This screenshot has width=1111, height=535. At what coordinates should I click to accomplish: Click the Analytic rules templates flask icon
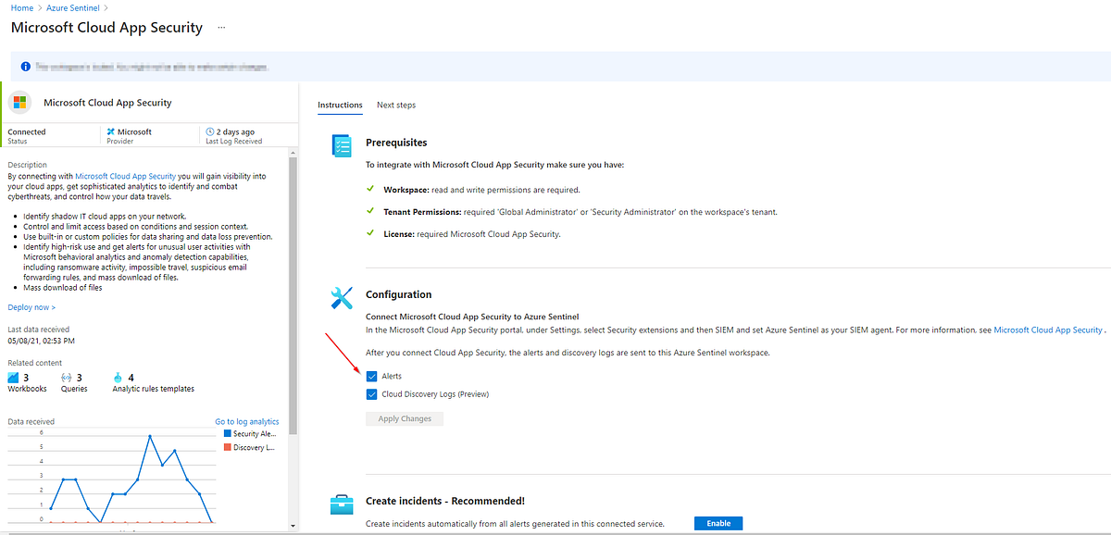click(119, 378)
